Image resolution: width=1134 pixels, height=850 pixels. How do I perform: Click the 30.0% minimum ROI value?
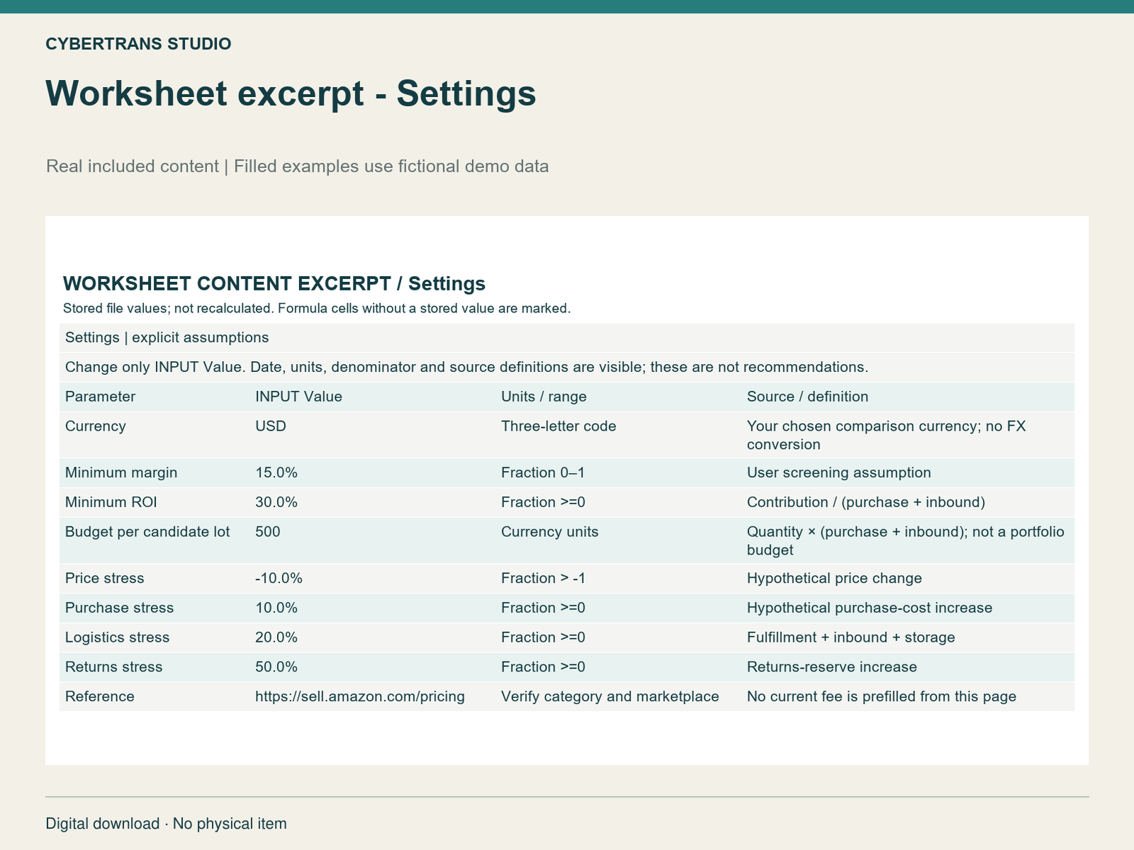[276, 503]
